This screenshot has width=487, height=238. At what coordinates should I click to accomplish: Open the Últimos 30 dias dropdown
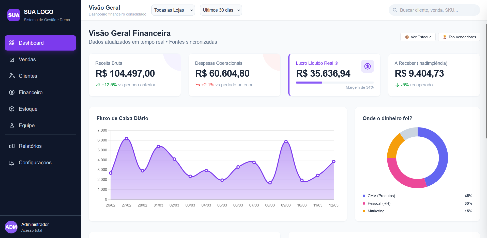tap(221, 10)
